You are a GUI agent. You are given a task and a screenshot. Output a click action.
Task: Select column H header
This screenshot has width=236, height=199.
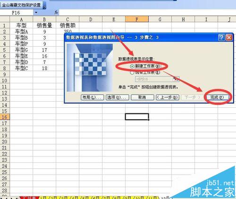183,19
